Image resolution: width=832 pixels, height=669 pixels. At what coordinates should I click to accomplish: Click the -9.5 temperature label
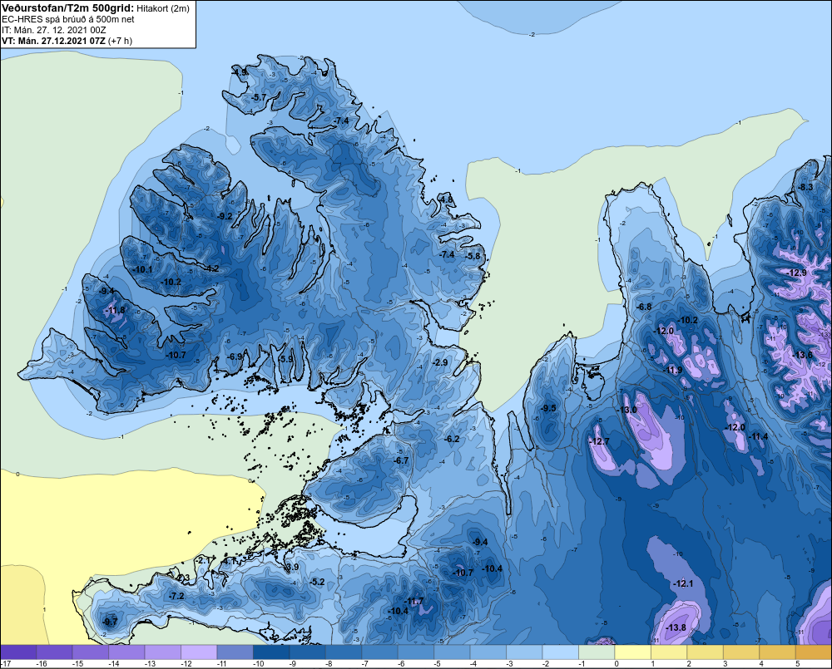548,408
